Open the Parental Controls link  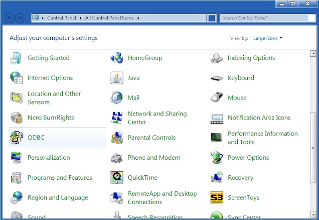(152, 137)
